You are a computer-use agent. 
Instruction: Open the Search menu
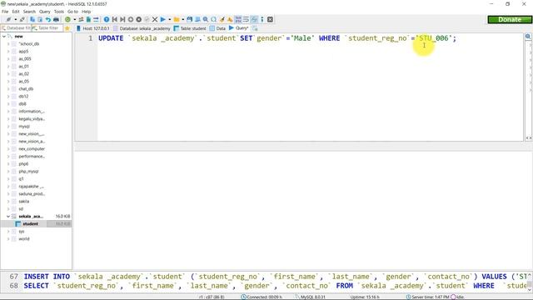coord(29,12)
